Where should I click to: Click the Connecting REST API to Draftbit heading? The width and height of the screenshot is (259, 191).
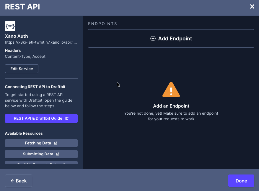tap(35, 87)
